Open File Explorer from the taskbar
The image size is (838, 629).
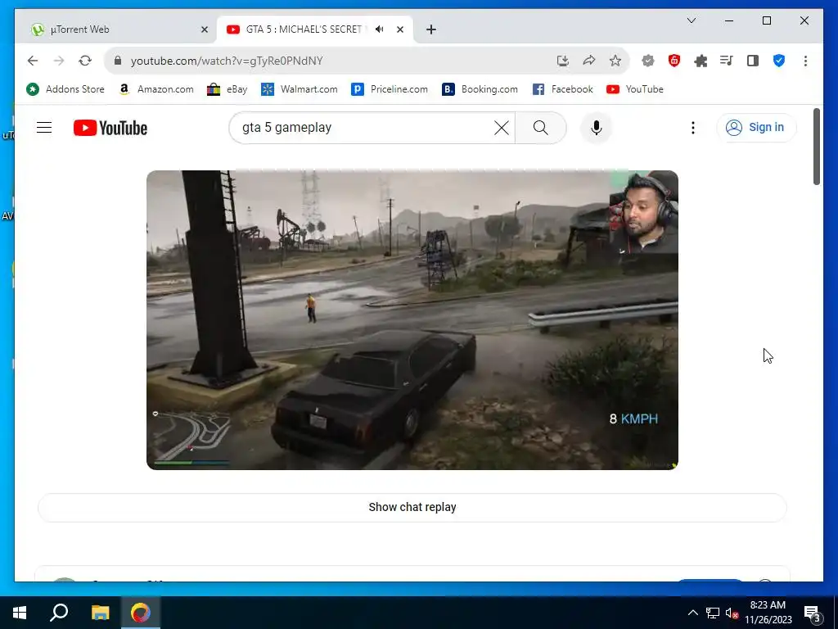pos(100,613)
